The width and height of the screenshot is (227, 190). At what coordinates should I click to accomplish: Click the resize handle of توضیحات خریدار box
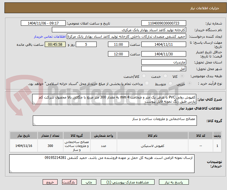[11, 171]
